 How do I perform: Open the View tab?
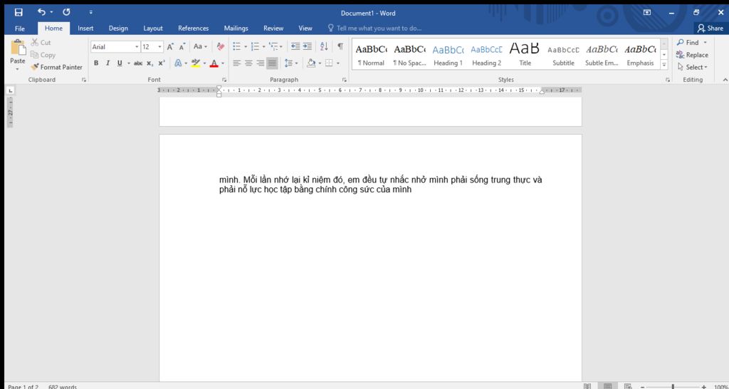point(305,28)
